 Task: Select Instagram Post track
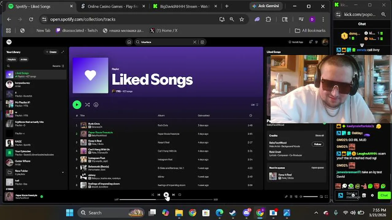[x=166, y=159]
